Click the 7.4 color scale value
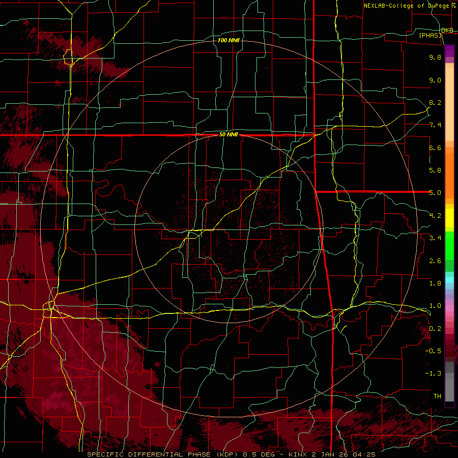The width and height of the screenshot is (458, 458). pyautogui.click(x=435, y=125)
